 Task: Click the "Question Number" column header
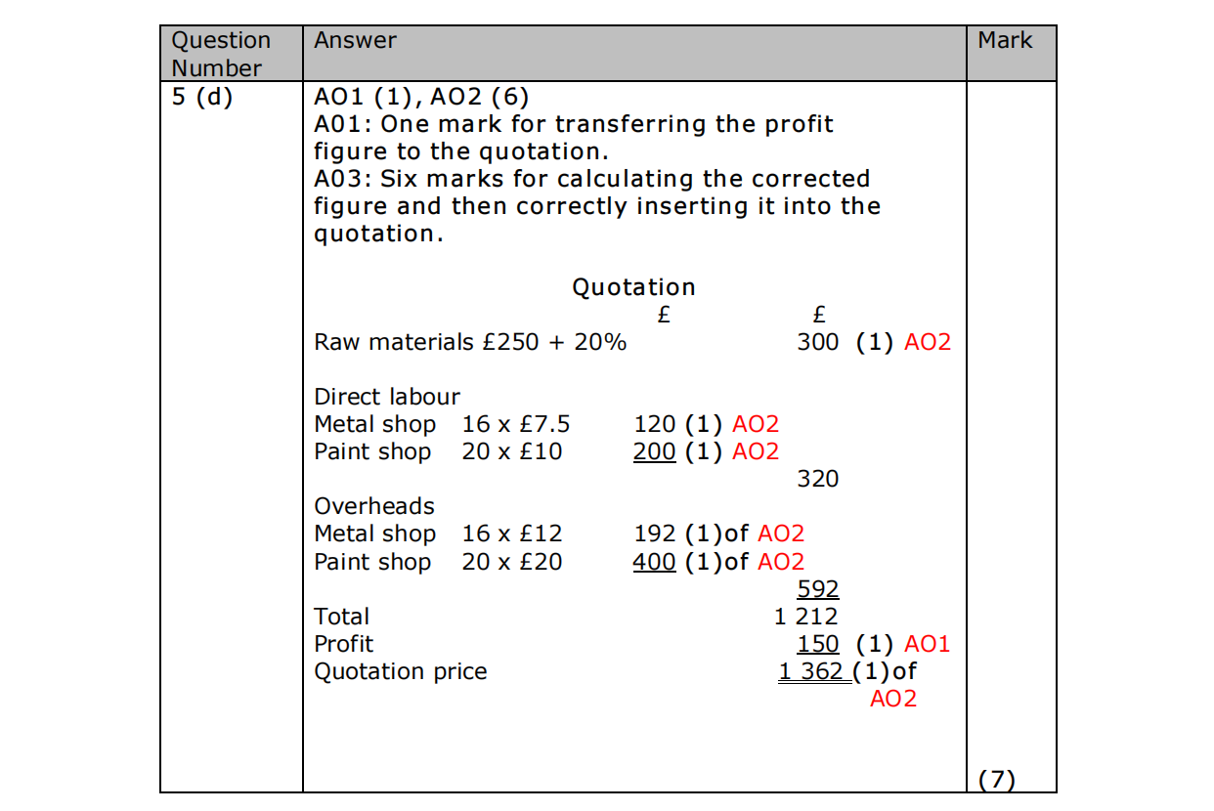coord(221,54)
